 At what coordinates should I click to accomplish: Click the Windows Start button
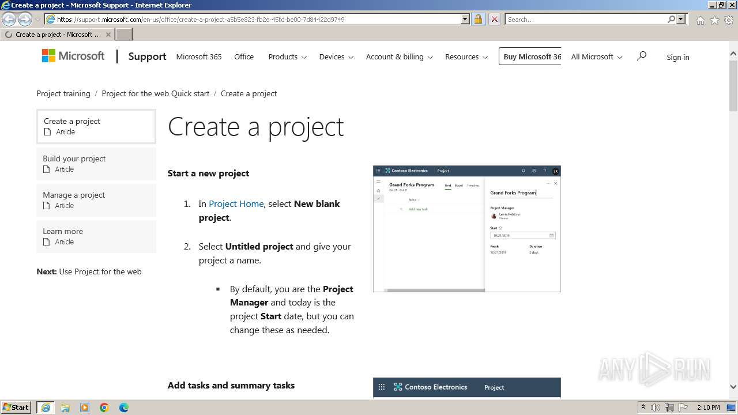coord(16,407)
